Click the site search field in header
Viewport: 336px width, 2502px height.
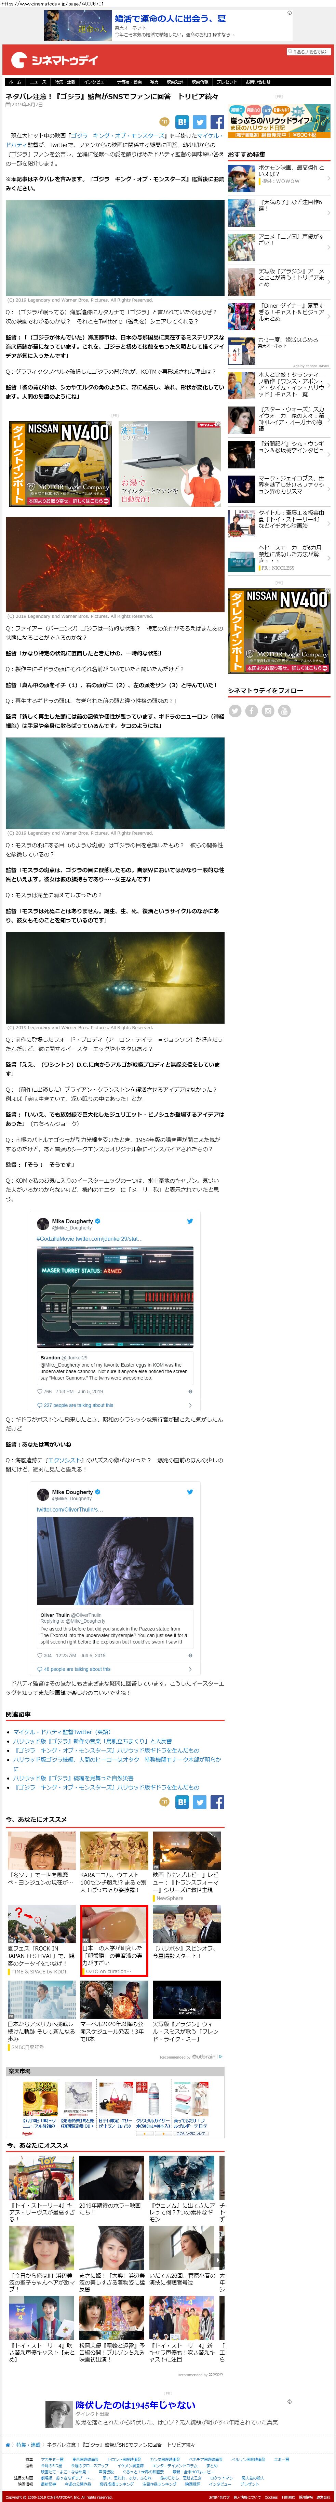(x=309, y=52)
